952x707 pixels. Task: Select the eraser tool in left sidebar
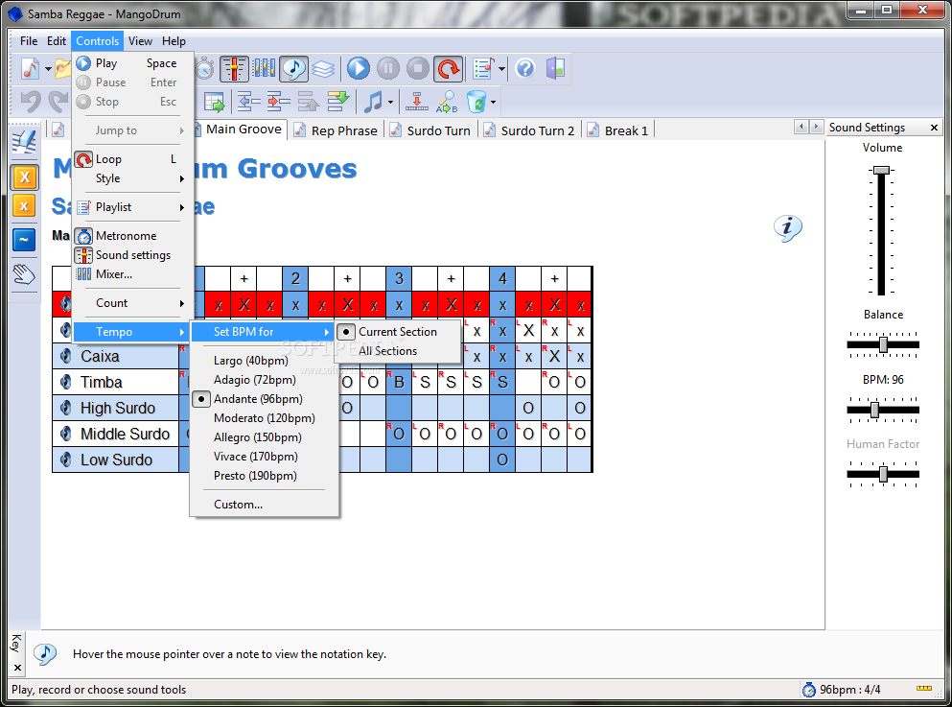[24, 142]
